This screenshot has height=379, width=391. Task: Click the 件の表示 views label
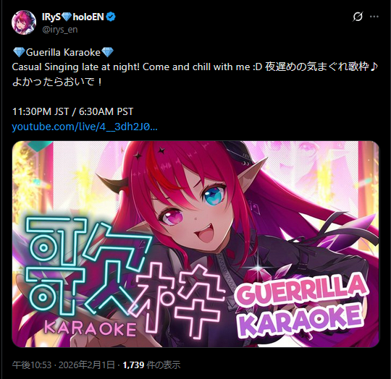tap(164, 365)
